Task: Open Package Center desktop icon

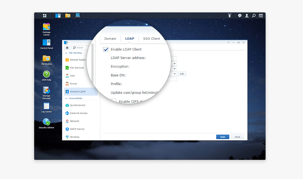Action: click(46, 29)
